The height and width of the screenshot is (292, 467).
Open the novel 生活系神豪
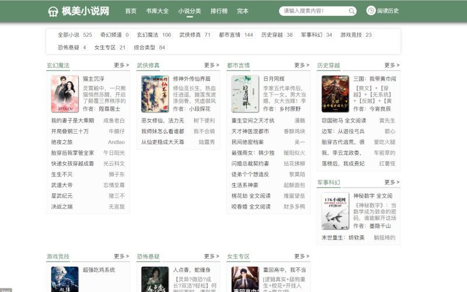click(245, 185)
